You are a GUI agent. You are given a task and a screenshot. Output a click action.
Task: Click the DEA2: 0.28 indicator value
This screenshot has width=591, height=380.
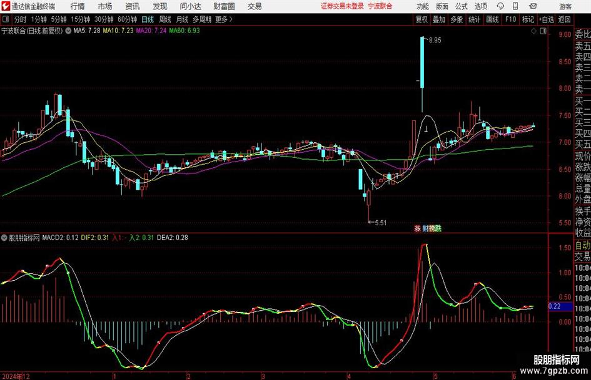tap(172, 238)
